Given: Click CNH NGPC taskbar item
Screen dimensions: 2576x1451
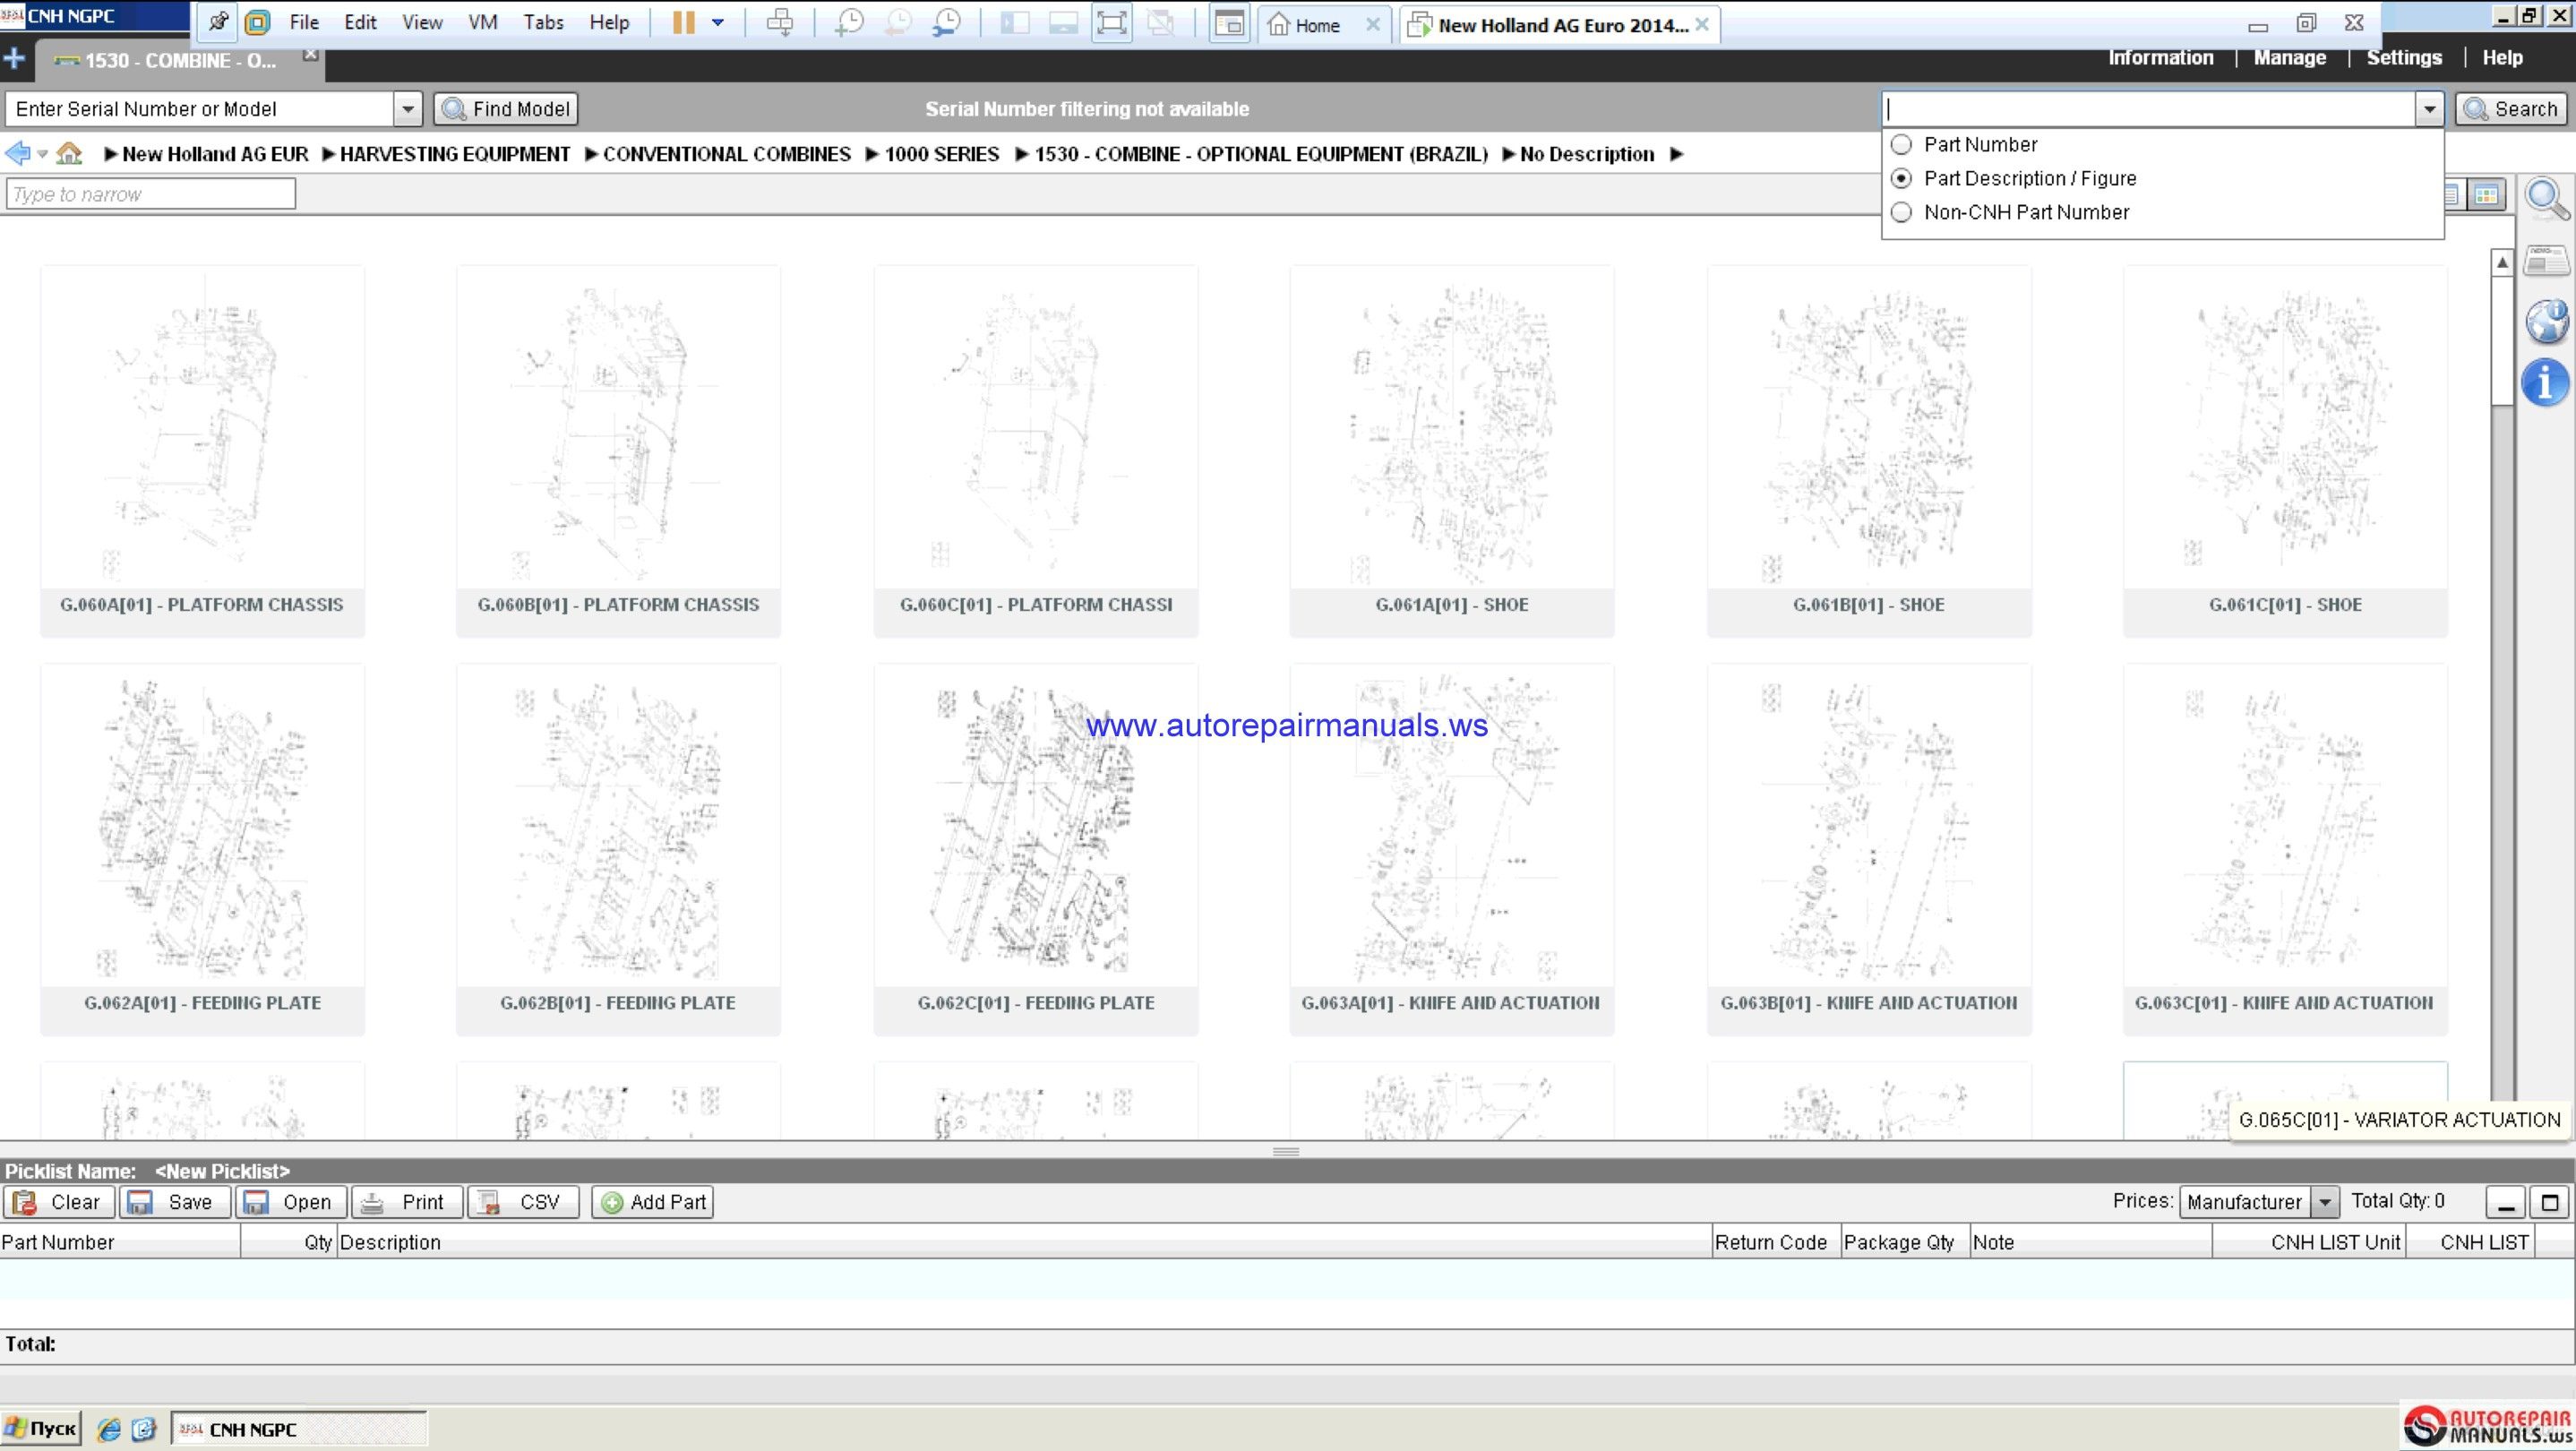Looking at the screenshot, I should [299, 1429].
